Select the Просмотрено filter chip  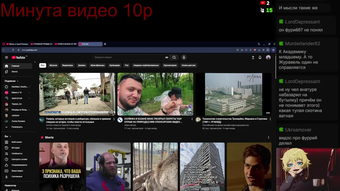click(x=170, y=65)
